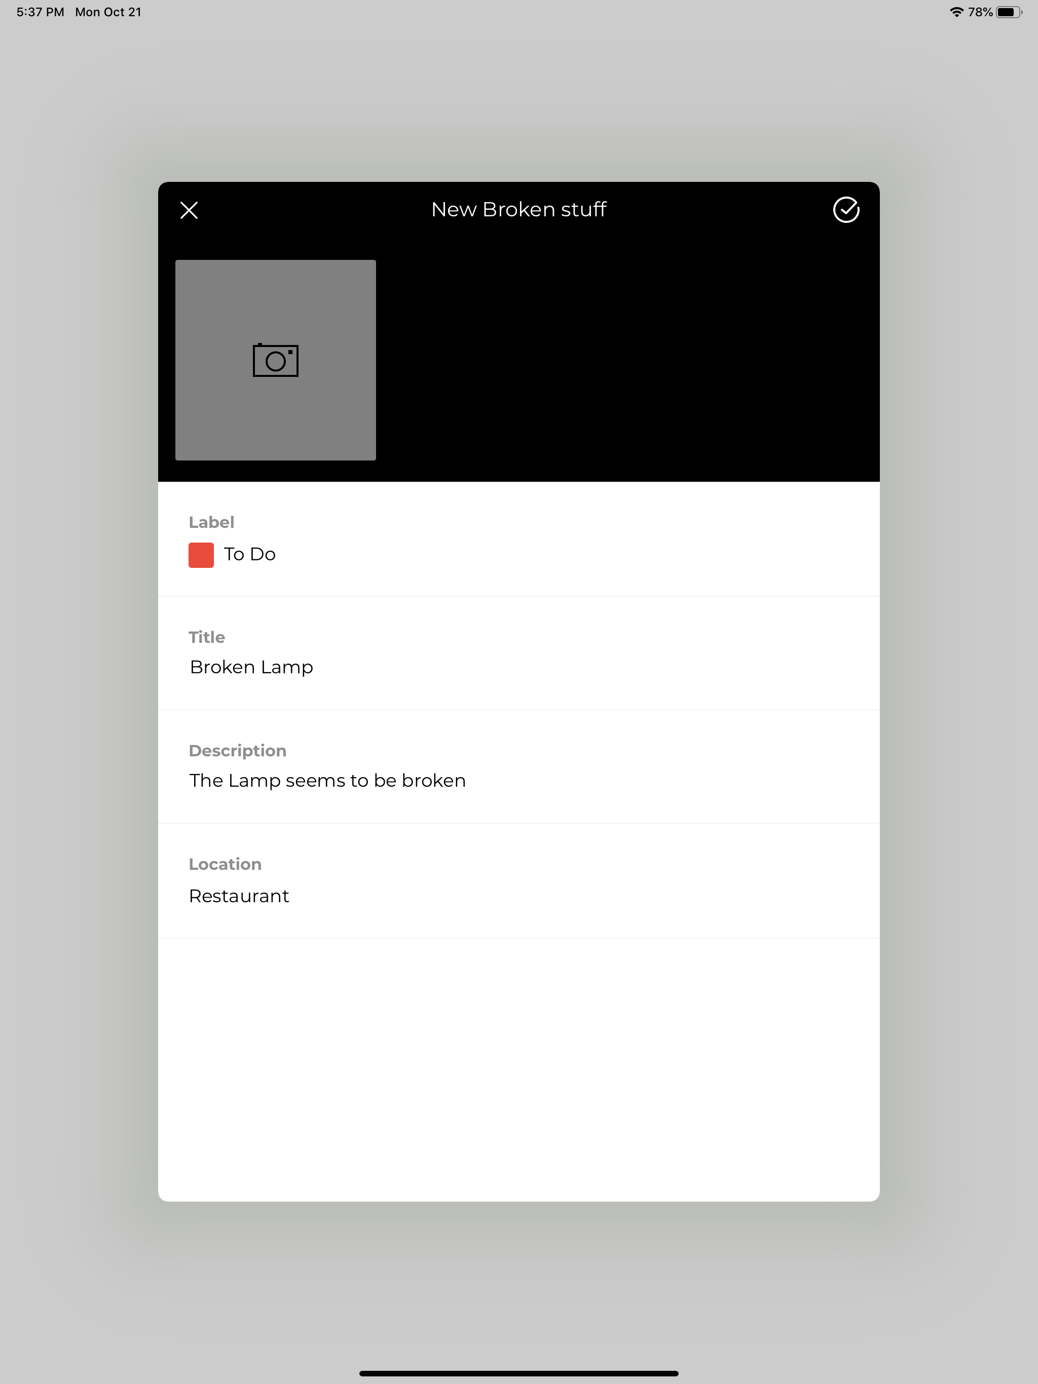Click the 'Location' field heading
Screen dimensions: 1038x1384
tap(226, 864)
